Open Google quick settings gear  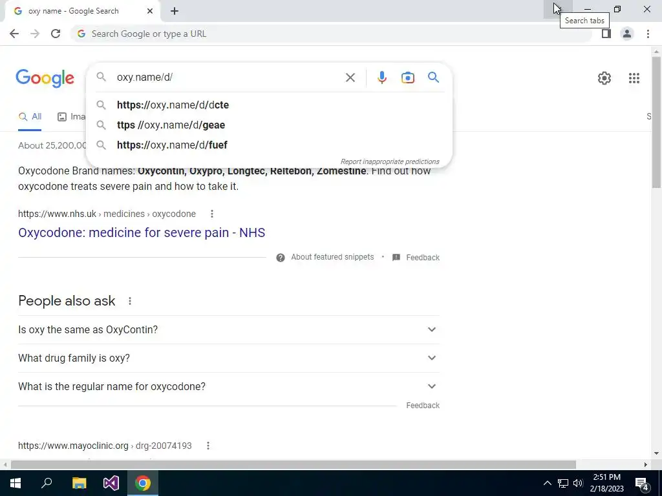click(x=604, y=78)
